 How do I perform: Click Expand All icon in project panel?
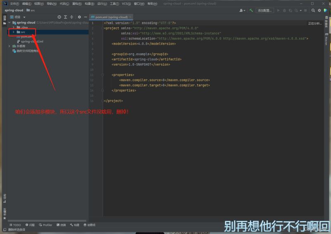pyautogui.click(x=65, y=17)
